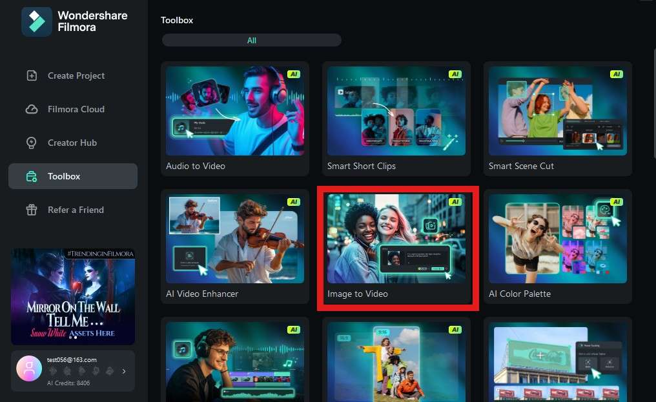Select Toolbox in the sidebar

73,176
